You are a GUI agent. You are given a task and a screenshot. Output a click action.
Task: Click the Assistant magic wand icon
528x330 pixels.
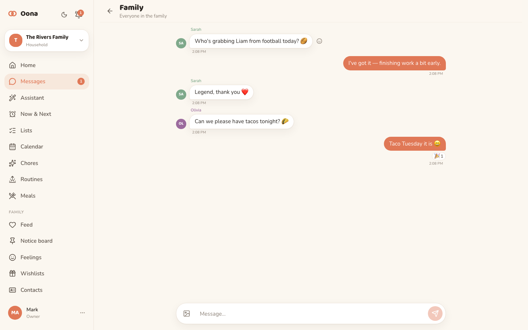12,98
